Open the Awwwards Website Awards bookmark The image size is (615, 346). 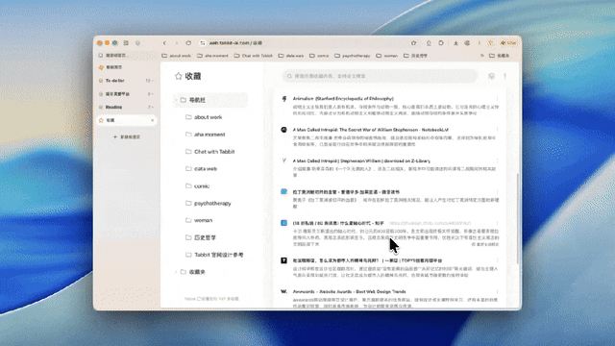click(349, 292)
